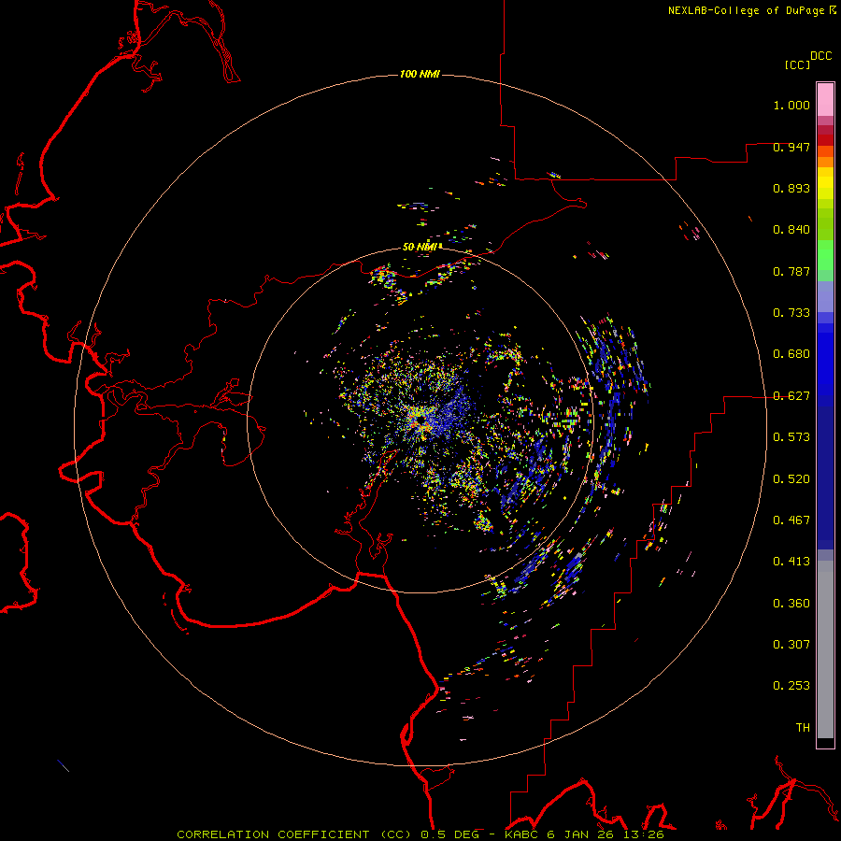Click the 0.947 legend value

pos(791,147)
